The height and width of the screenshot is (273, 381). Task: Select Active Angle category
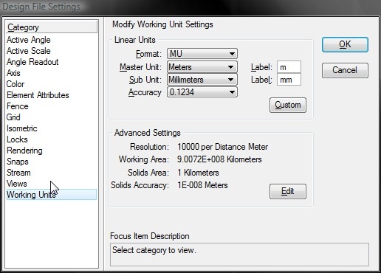point(29,40)
